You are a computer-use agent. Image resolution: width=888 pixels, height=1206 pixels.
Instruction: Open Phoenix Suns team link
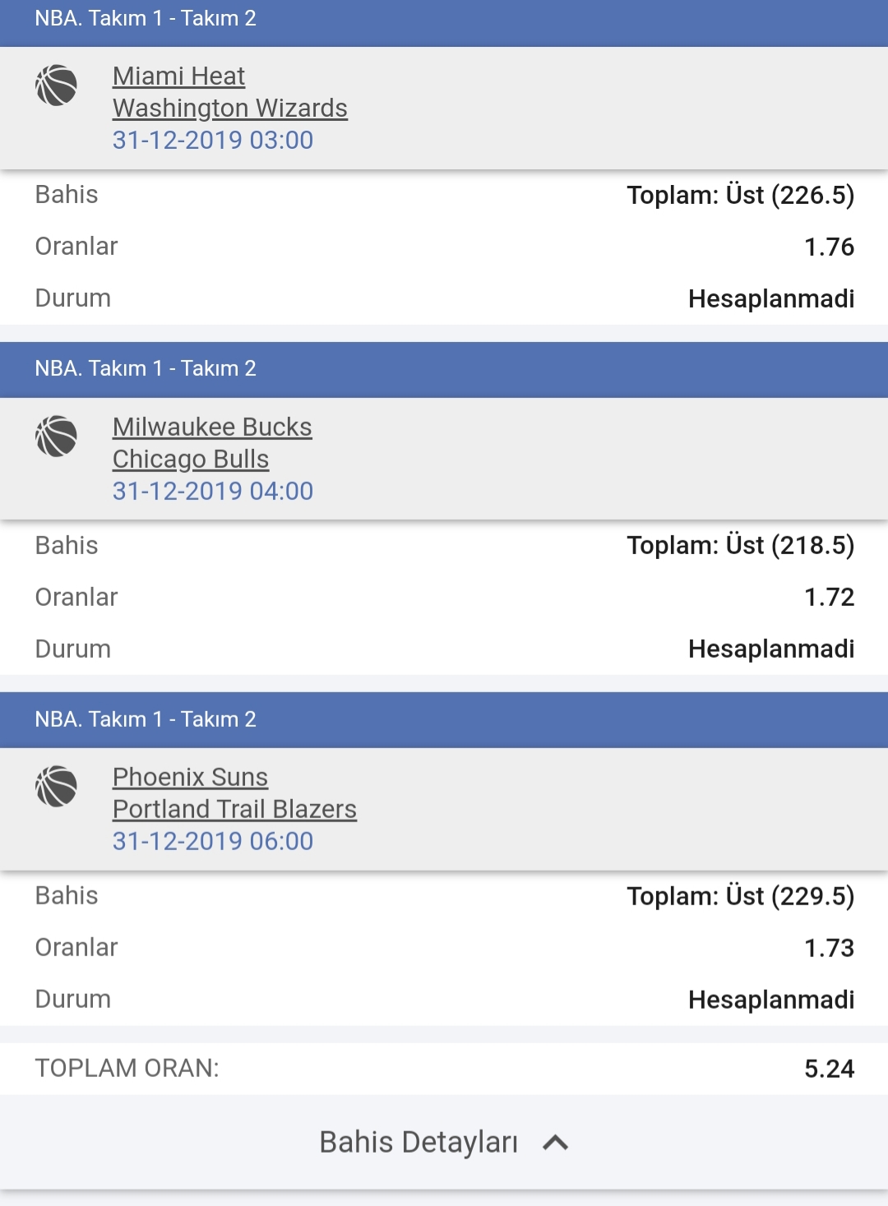click(x=190, y=778)
